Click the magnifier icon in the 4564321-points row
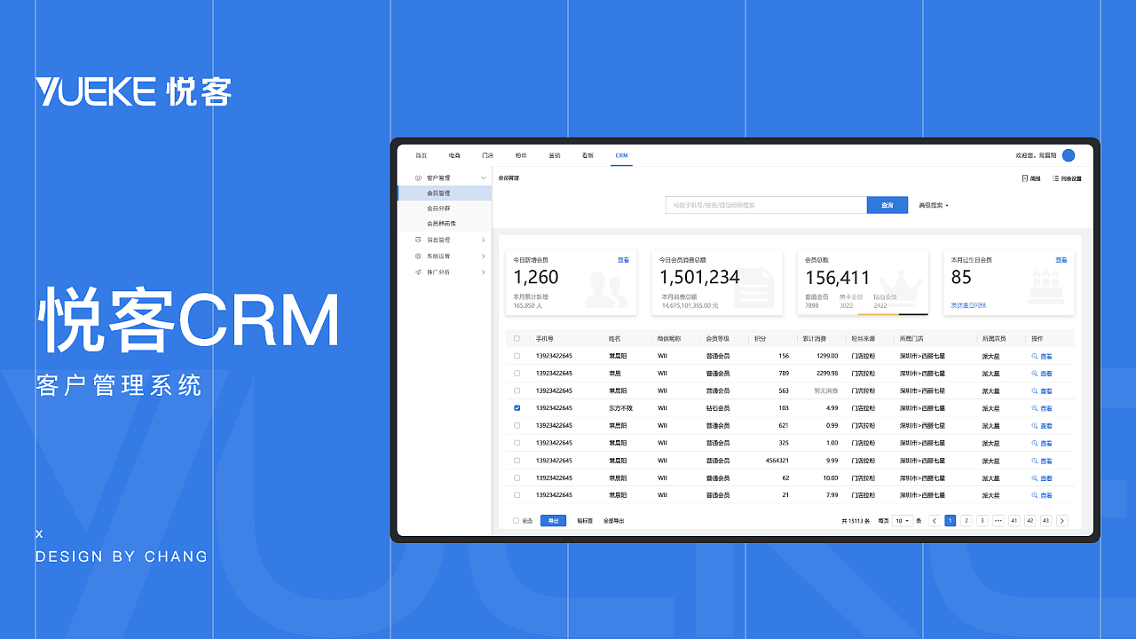This screenshot has height=639, width=1136. 1035,461
